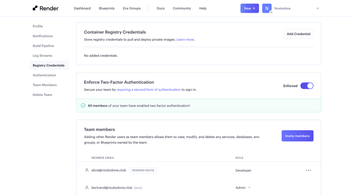
Task: Click the New + button
Action: pyautogui.click(x=250, y=8)
